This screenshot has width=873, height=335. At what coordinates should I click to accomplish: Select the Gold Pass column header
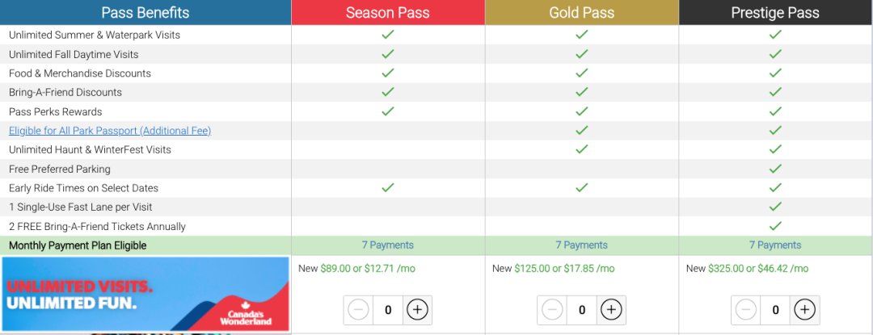(x=582, y=12)
